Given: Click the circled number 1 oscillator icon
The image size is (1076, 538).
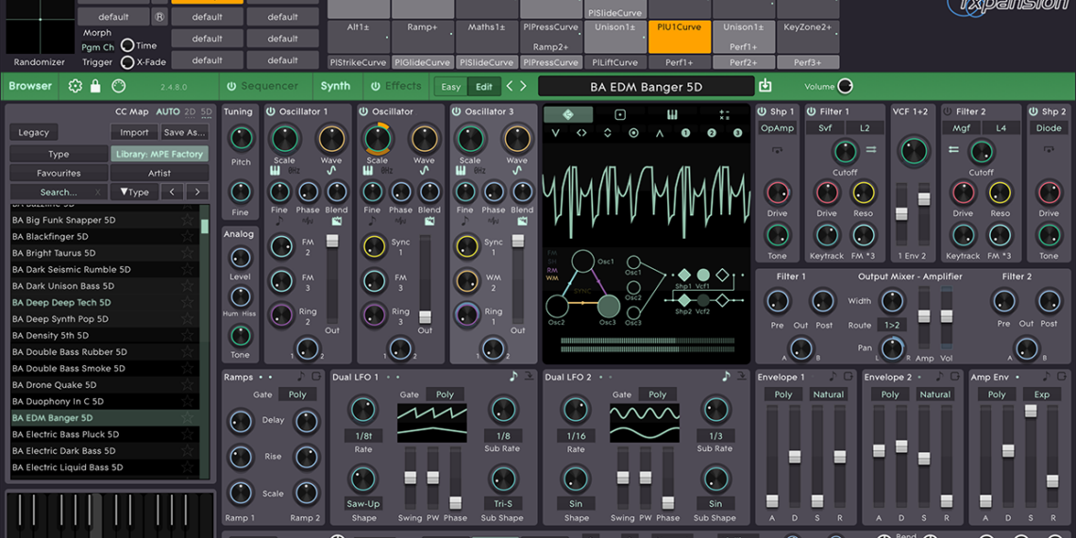Looking at the screenshot, I should (685, 133).
